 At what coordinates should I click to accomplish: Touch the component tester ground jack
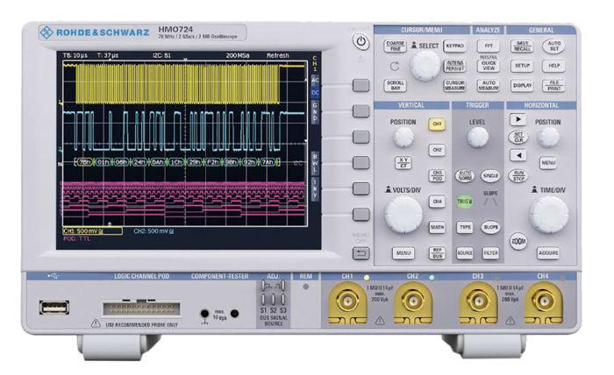point(204,313)
